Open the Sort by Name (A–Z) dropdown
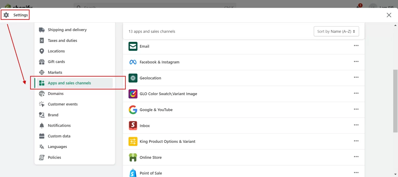 tap(336, 31)
